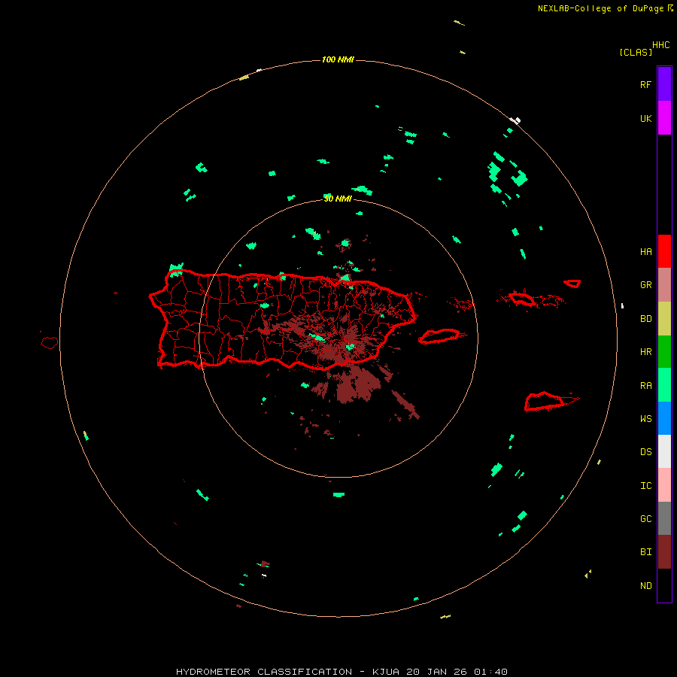
Task: Click the "RF" legend label text
Action: click(x=645, y=84)
